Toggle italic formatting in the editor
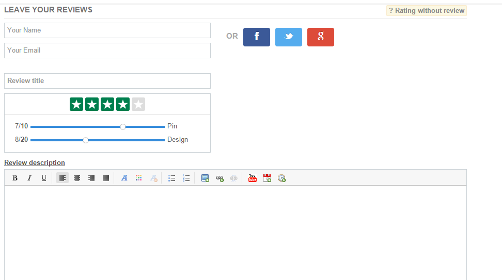 29,178
